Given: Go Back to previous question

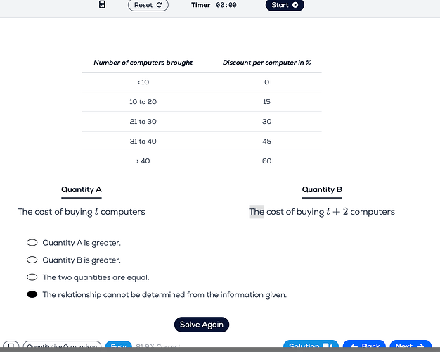Looking at the screenshot, I should pos(364,345).
